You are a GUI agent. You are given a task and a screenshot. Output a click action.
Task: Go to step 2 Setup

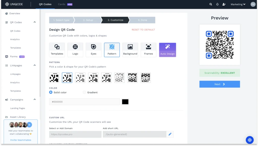coord(88,20)
